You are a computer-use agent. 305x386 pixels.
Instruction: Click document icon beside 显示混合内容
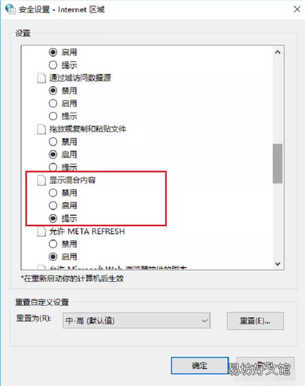point(42,180)
